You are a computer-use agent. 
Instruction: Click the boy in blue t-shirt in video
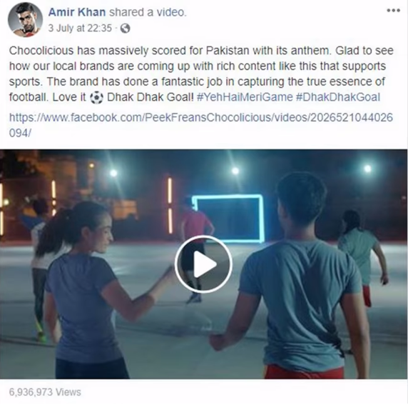295,277
